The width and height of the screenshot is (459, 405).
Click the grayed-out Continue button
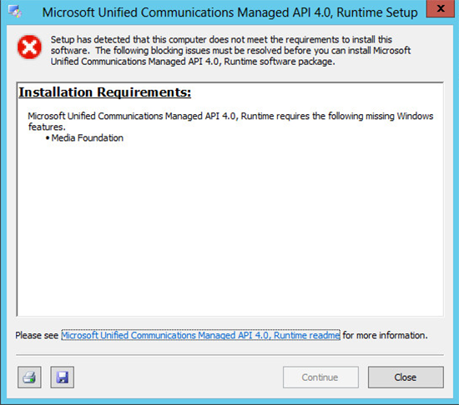pyautogui.click(x=320, y=377)
